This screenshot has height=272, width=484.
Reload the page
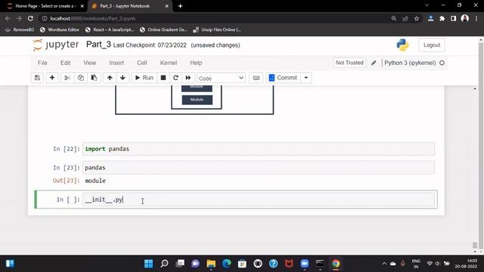point(30,18)
